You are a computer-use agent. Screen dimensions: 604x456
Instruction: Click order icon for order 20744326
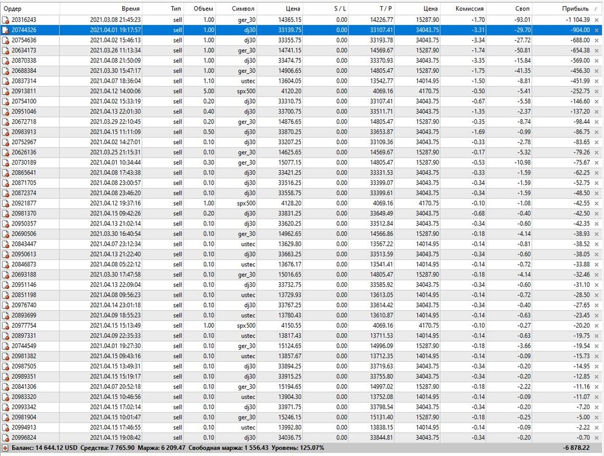coord(5,30)
